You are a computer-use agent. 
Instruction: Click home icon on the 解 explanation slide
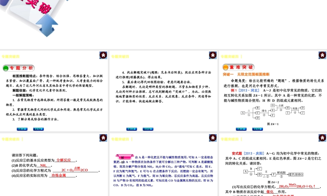point(213,138)
